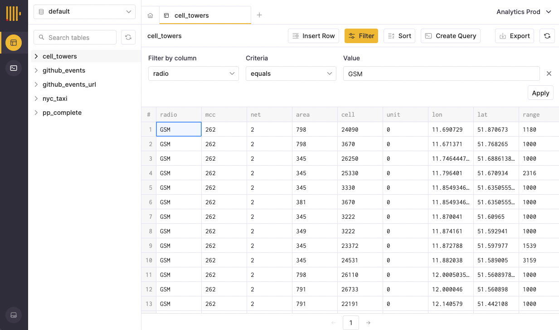The height and width of the screenshot is (330, 559).
Task: Click the bottom panel icon in sidebar
Action: [14, 315]
